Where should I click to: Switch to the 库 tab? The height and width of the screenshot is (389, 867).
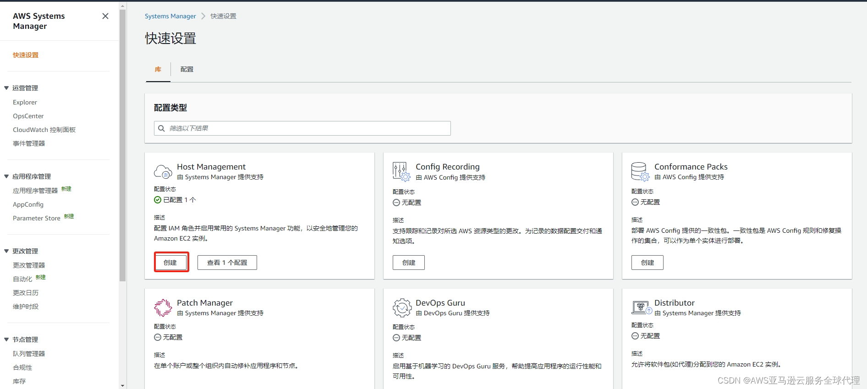[x=158, y=69]
